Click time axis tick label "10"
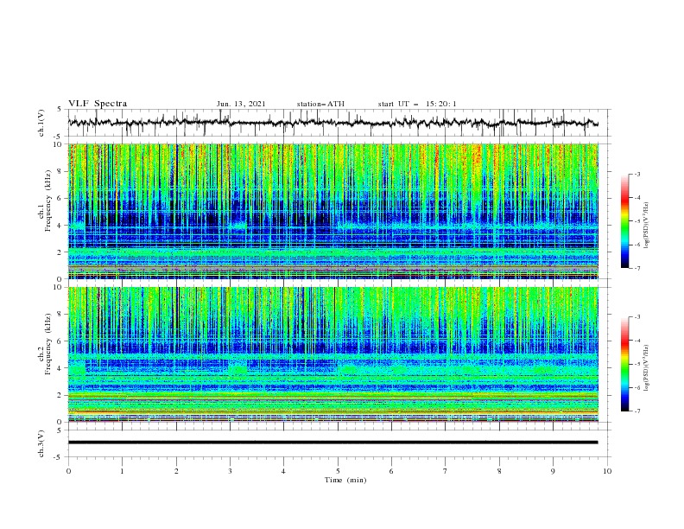The height and width of the screenshot is (529, 684). [607, 471]
